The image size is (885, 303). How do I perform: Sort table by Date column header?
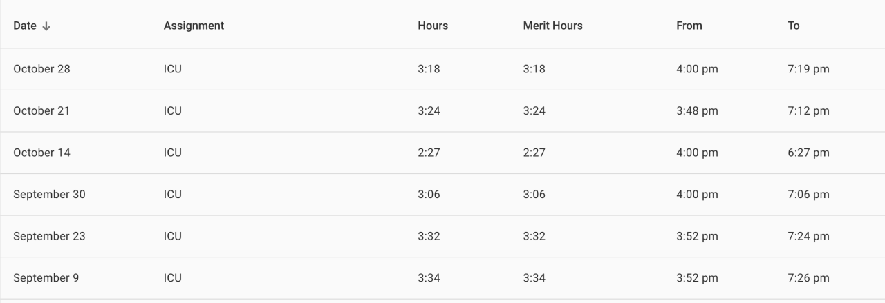(x=26, y=26)
